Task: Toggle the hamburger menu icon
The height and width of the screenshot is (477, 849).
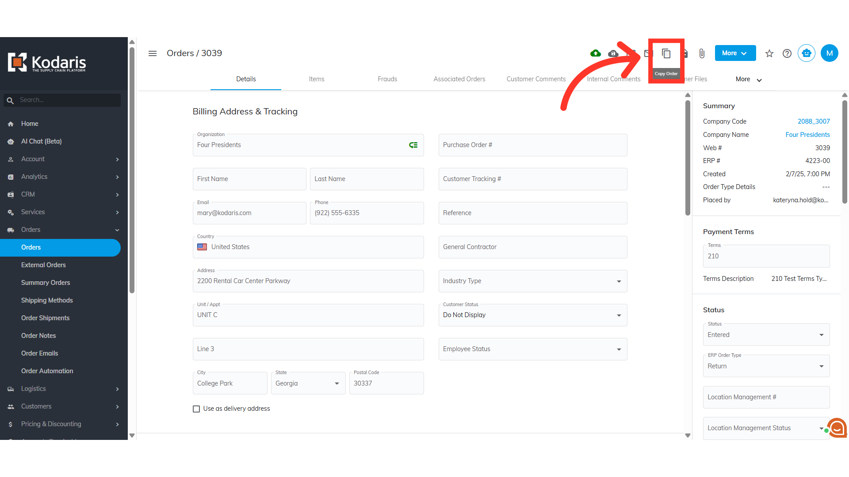Action: pyautogui.click(x=153, y=53)
